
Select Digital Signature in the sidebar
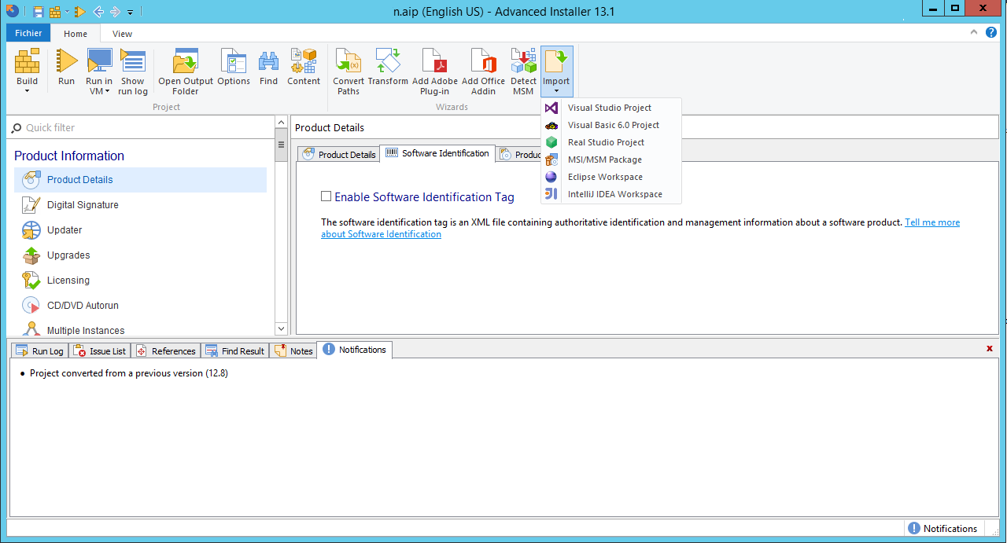click(83, 205)
